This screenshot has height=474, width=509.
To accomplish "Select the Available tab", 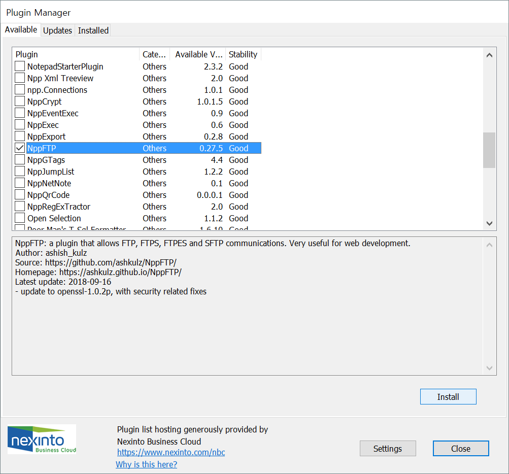I will (21, 29).
